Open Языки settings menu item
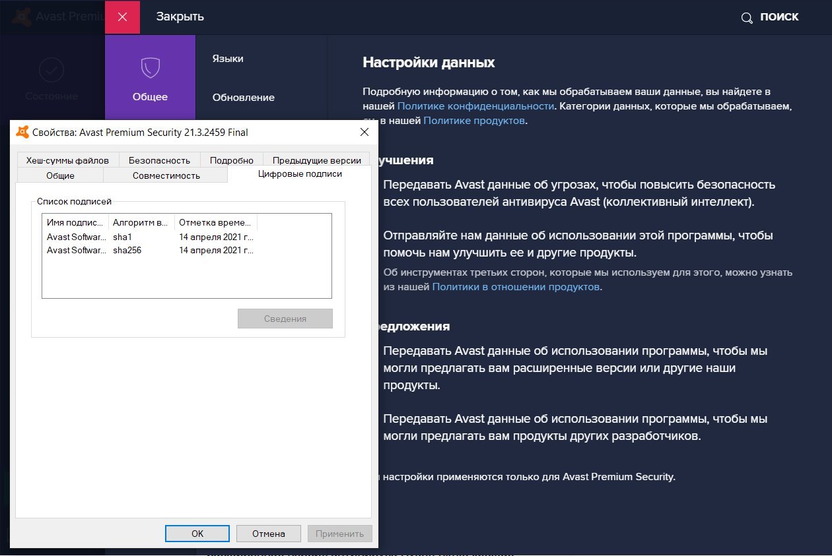The height and width of the screenshot is (556, 832). click(228, 59)
